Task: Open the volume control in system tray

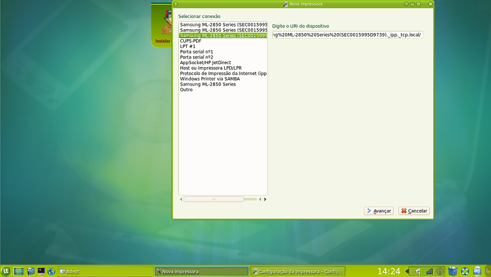Action: pyautogui.click(x=419, y=271)
